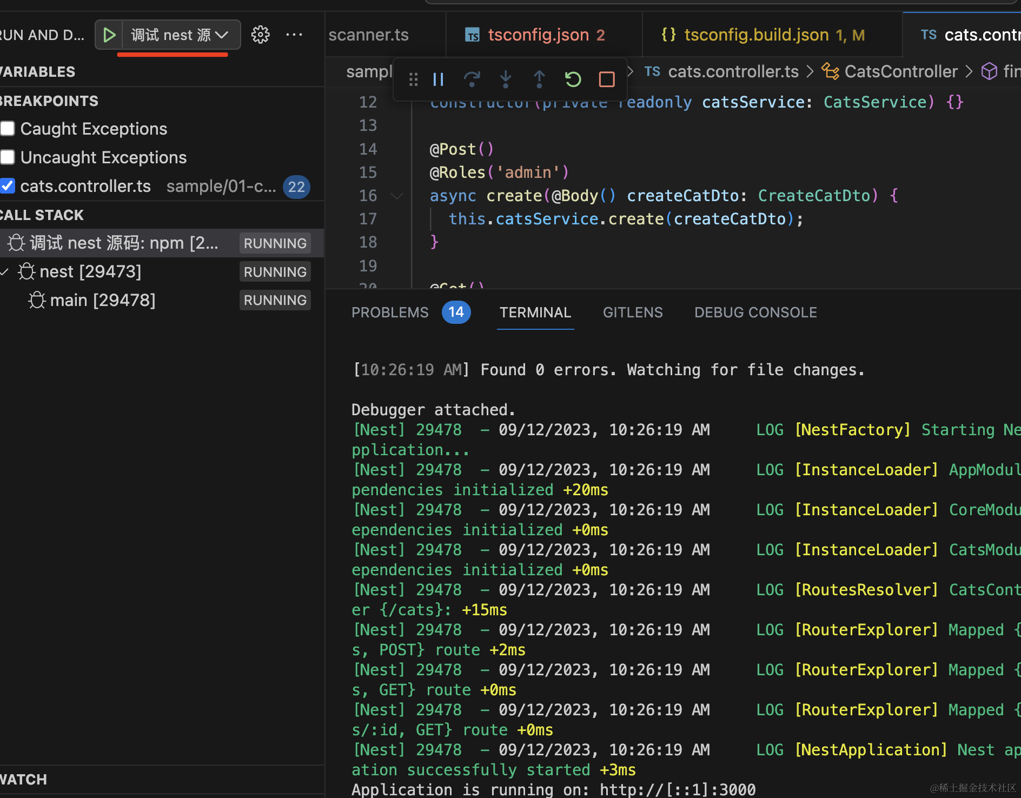The image size is (1021, 798).
Task: Collapse the nest [29473] call stack entry
Action: [5, 271]
